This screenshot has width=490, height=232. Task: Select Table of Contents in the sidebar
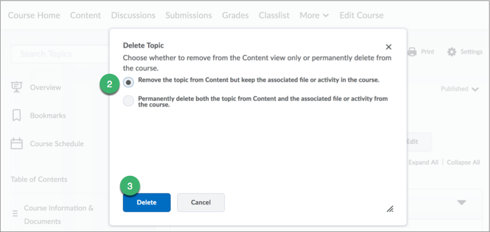(39, 179)
